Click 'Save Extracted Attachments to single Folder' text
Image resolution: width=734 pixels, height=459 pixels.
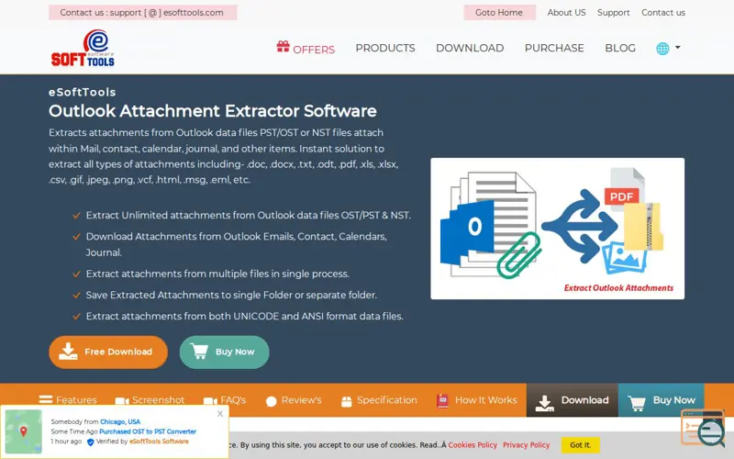[189, 295]
